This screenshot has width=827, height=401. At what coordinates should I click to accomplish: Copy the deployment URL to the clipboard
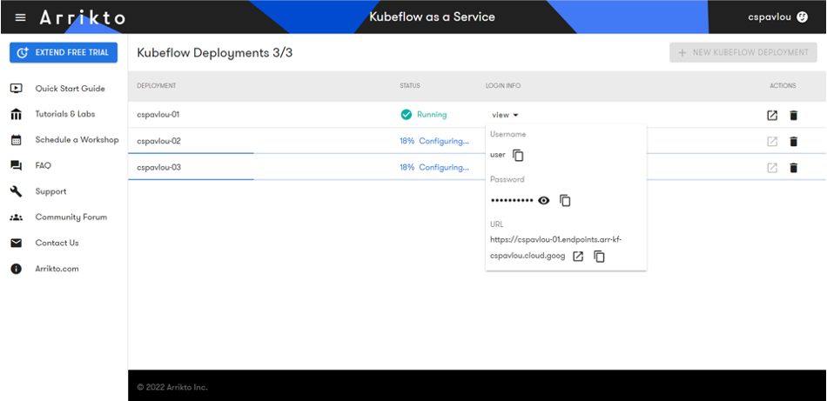(x=599, y=257)
